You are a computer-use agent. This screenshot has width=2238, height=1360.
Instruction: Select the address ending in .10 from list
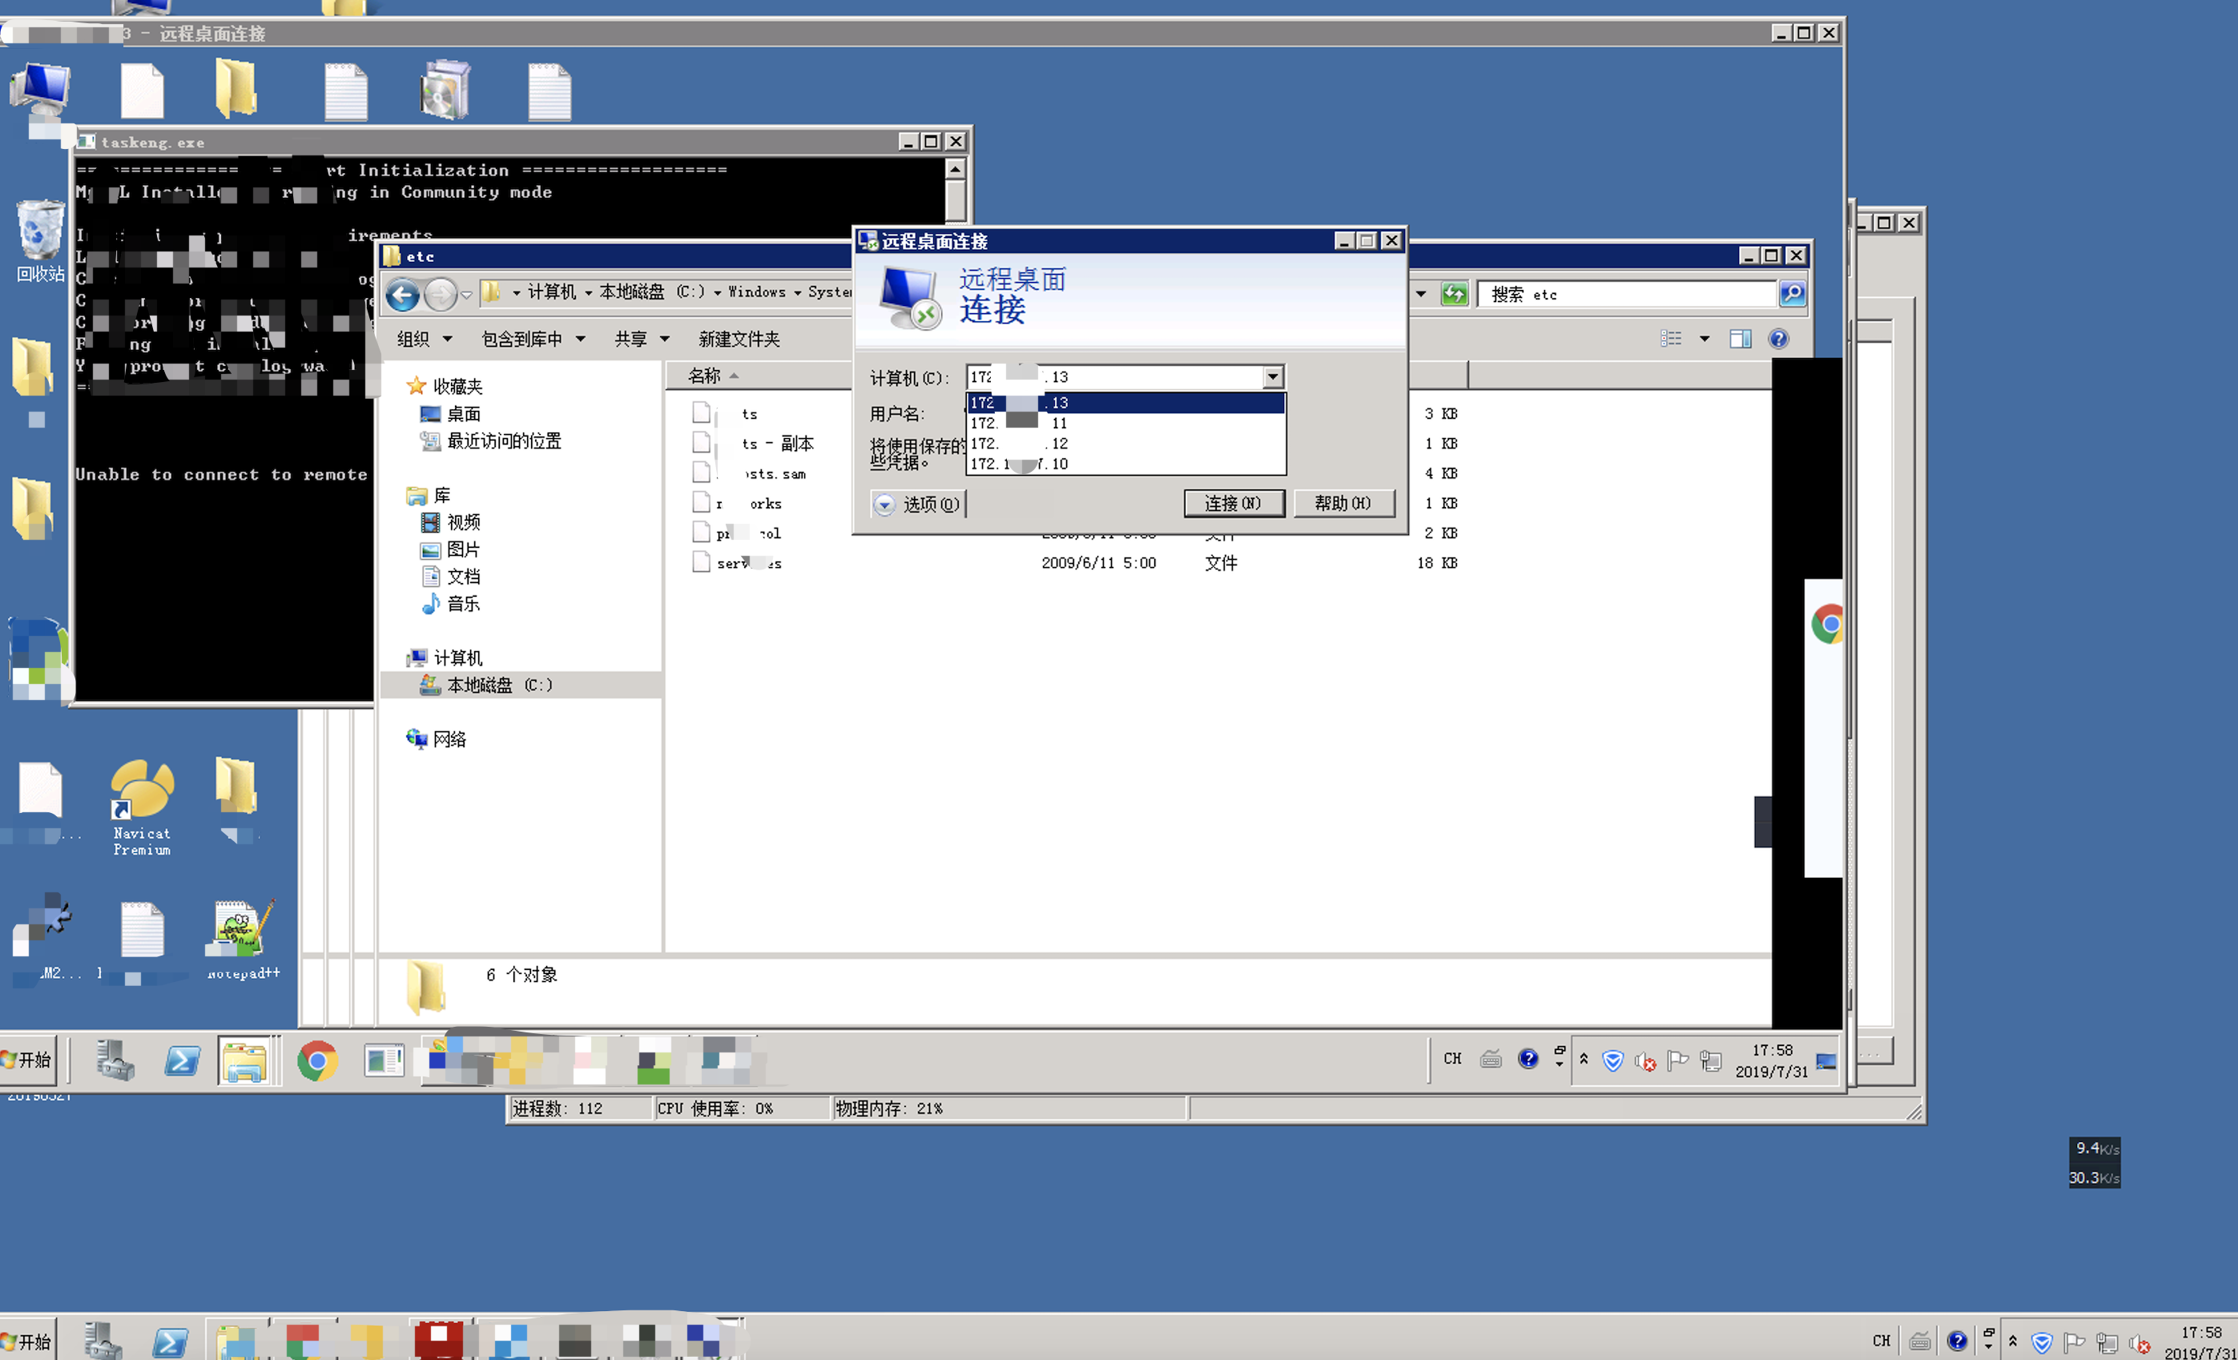tap(1126, 463)
